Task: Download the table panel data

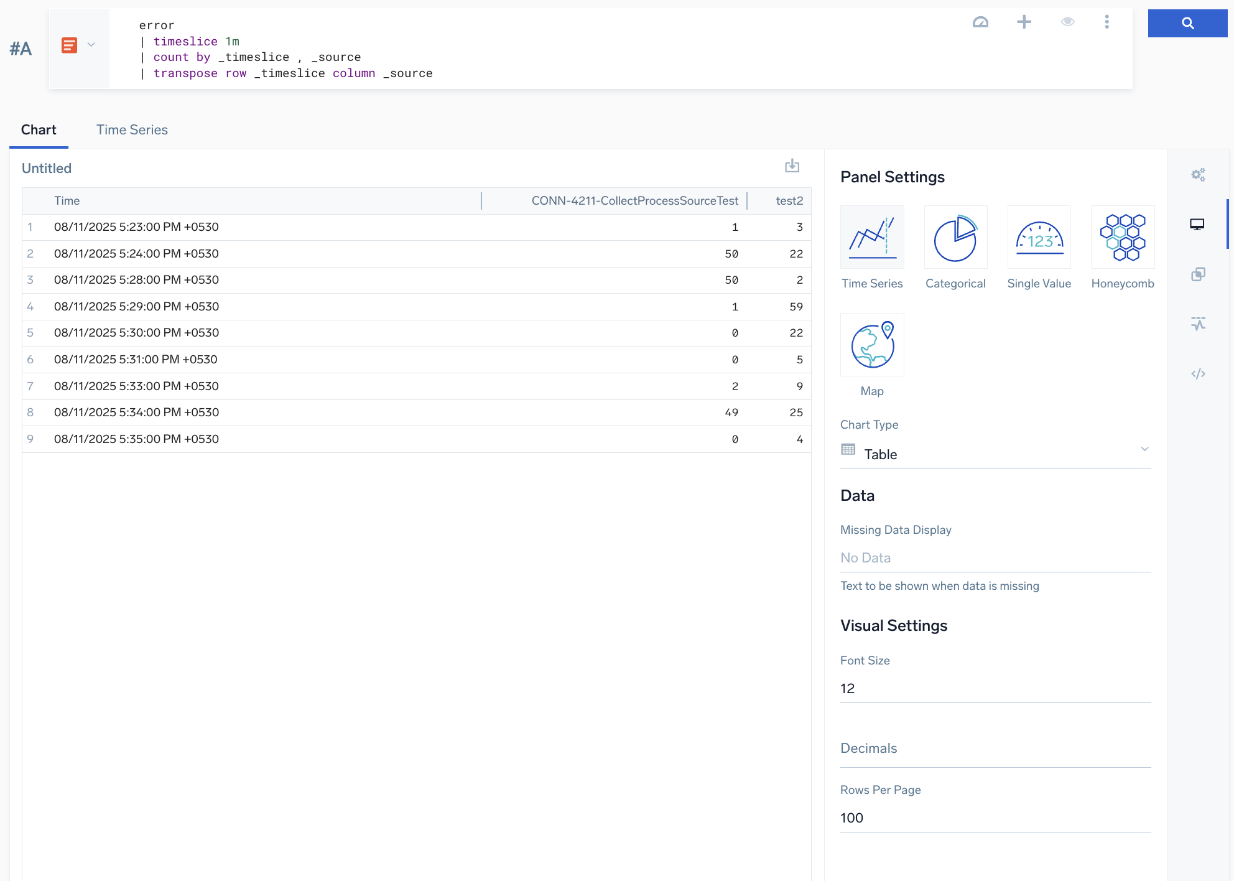Action: (792, 166)
